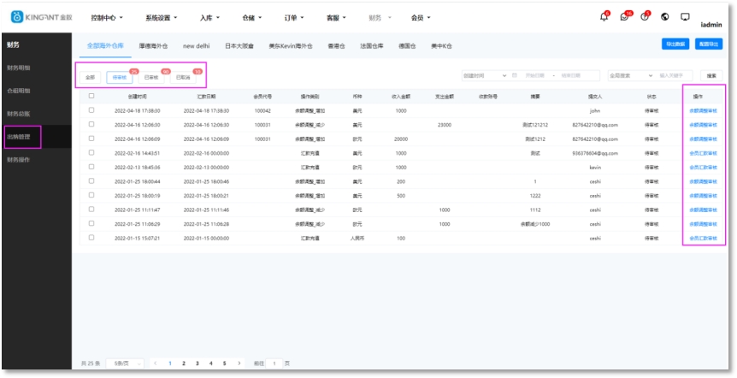Click the monitor screen icon in header

tap(685, 17)
